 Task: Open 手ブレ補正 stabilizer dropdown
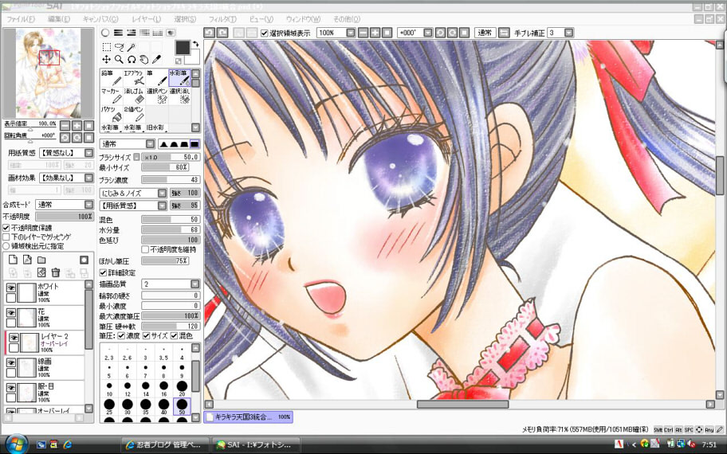click(x=560, y=33)
